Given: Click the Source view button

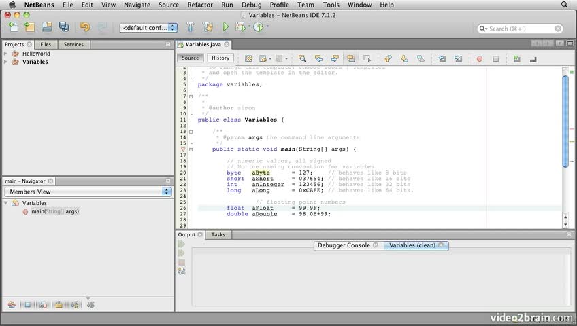Looking at the screenshot, I should coord(191,58).
